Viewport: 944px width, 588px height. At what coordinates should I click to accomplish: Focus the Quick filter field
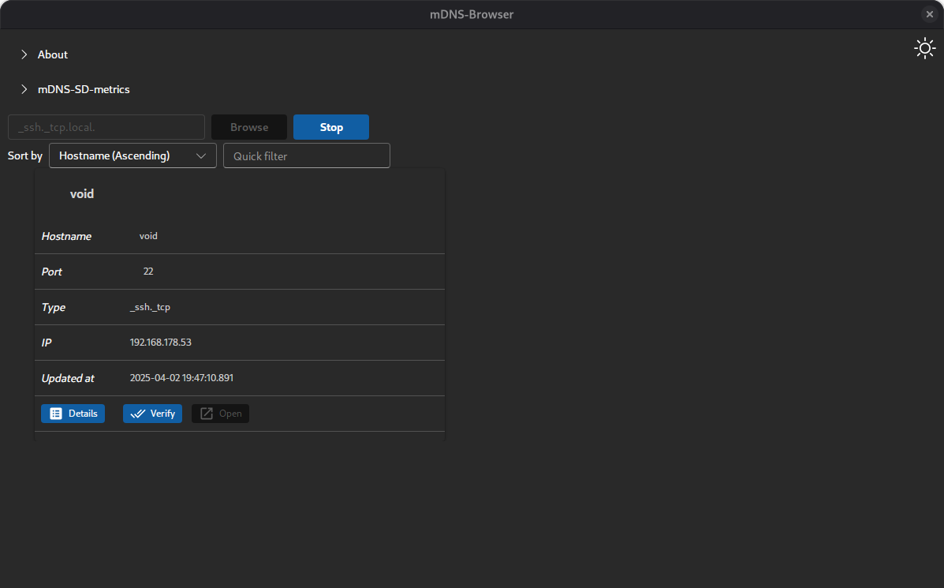coord(307,155)
